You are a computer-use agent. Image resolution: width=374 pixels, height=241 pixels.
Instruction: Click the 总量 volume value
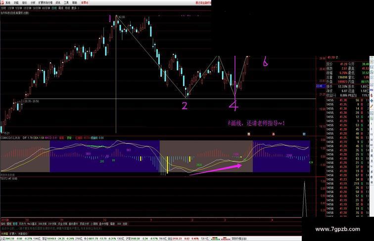tap(342, 78)
